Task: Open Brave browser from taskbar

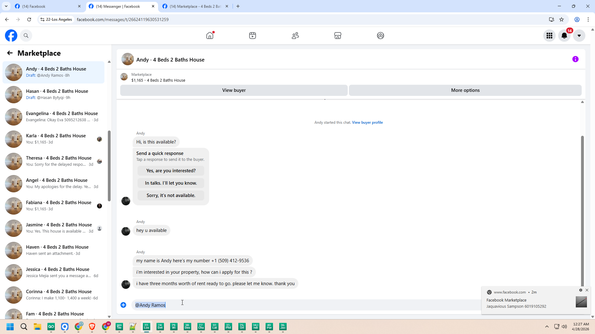Action: pos(92,327)
